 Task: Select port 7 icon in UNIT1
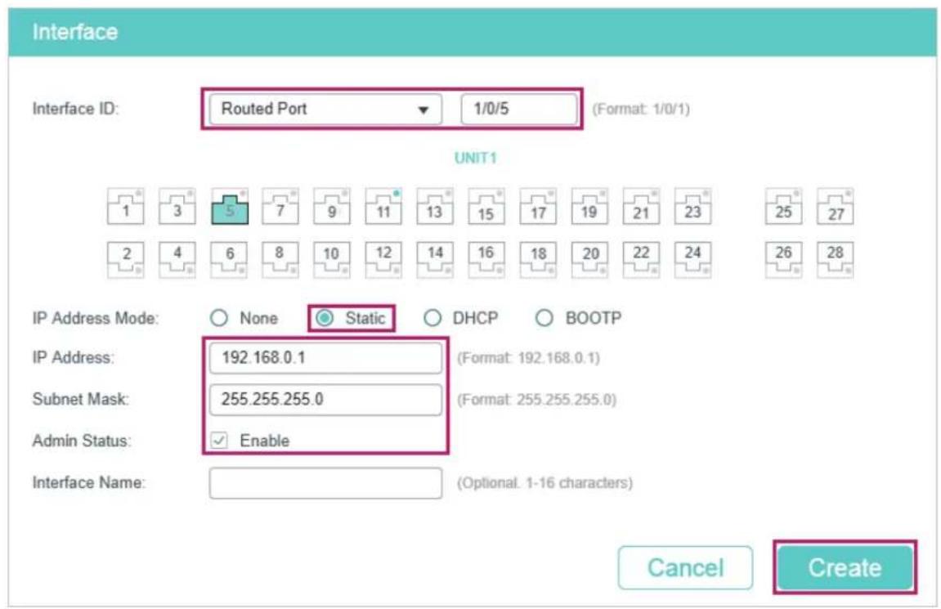[280, 206]
